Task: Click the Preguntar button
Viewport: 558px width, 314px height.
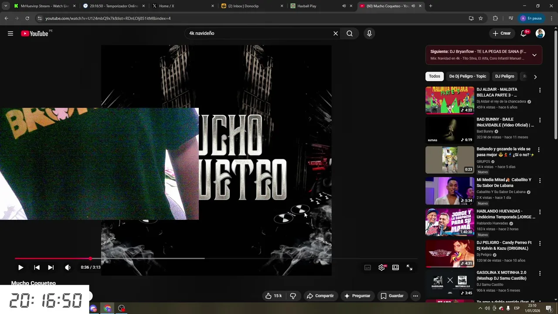Action: [x=357, y=296]
